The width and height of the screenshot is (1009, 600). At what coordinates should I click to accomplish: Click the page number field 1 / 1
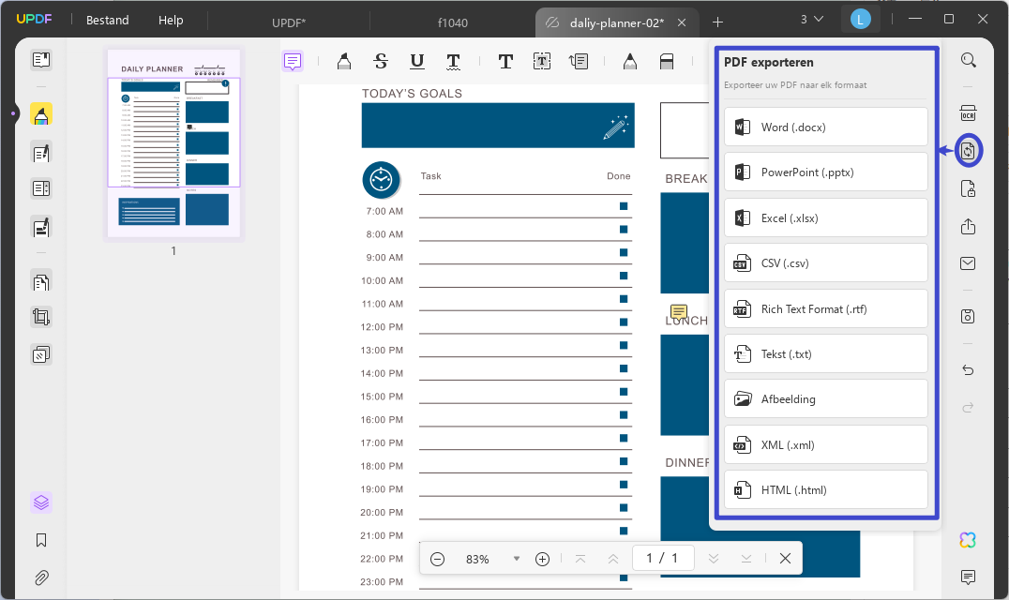pos(663,558)
